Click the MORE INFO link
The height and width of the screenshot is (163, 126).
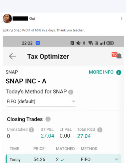[101, 72]
